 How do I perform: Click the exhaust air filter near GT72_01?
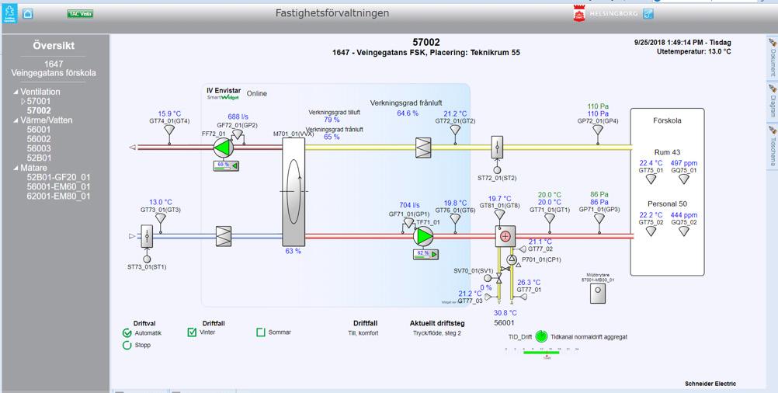pos(423,148)
